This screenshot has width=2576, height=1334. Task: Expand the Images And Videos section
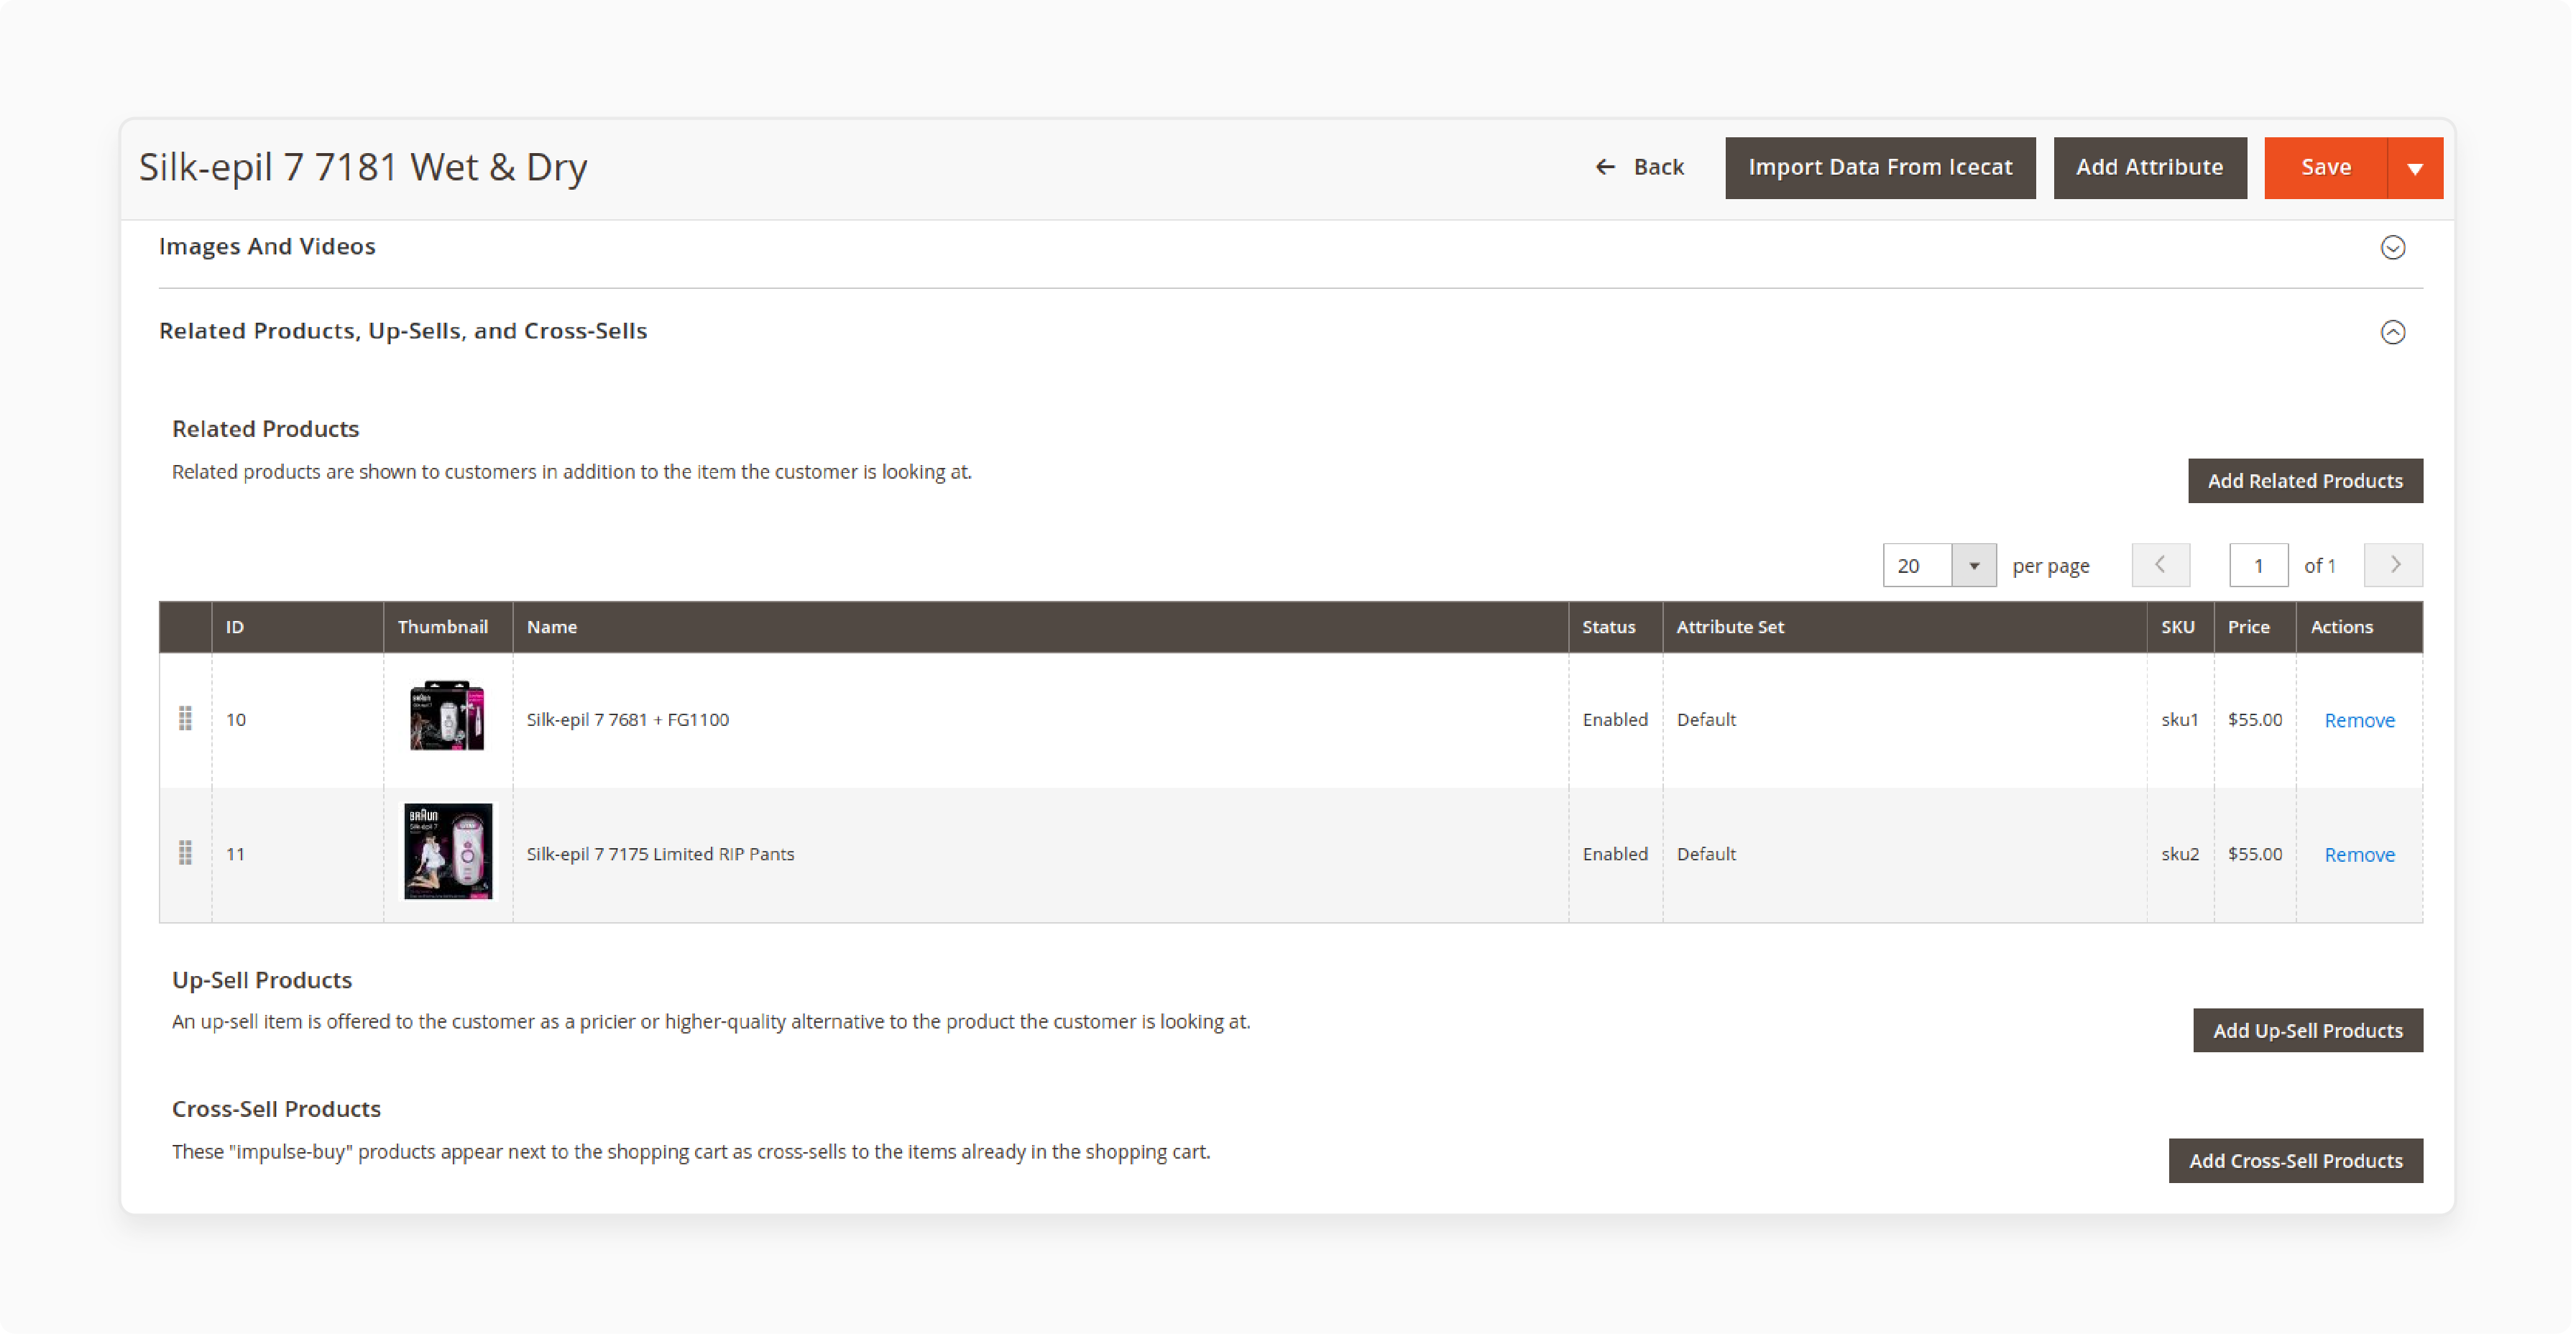2392,247
